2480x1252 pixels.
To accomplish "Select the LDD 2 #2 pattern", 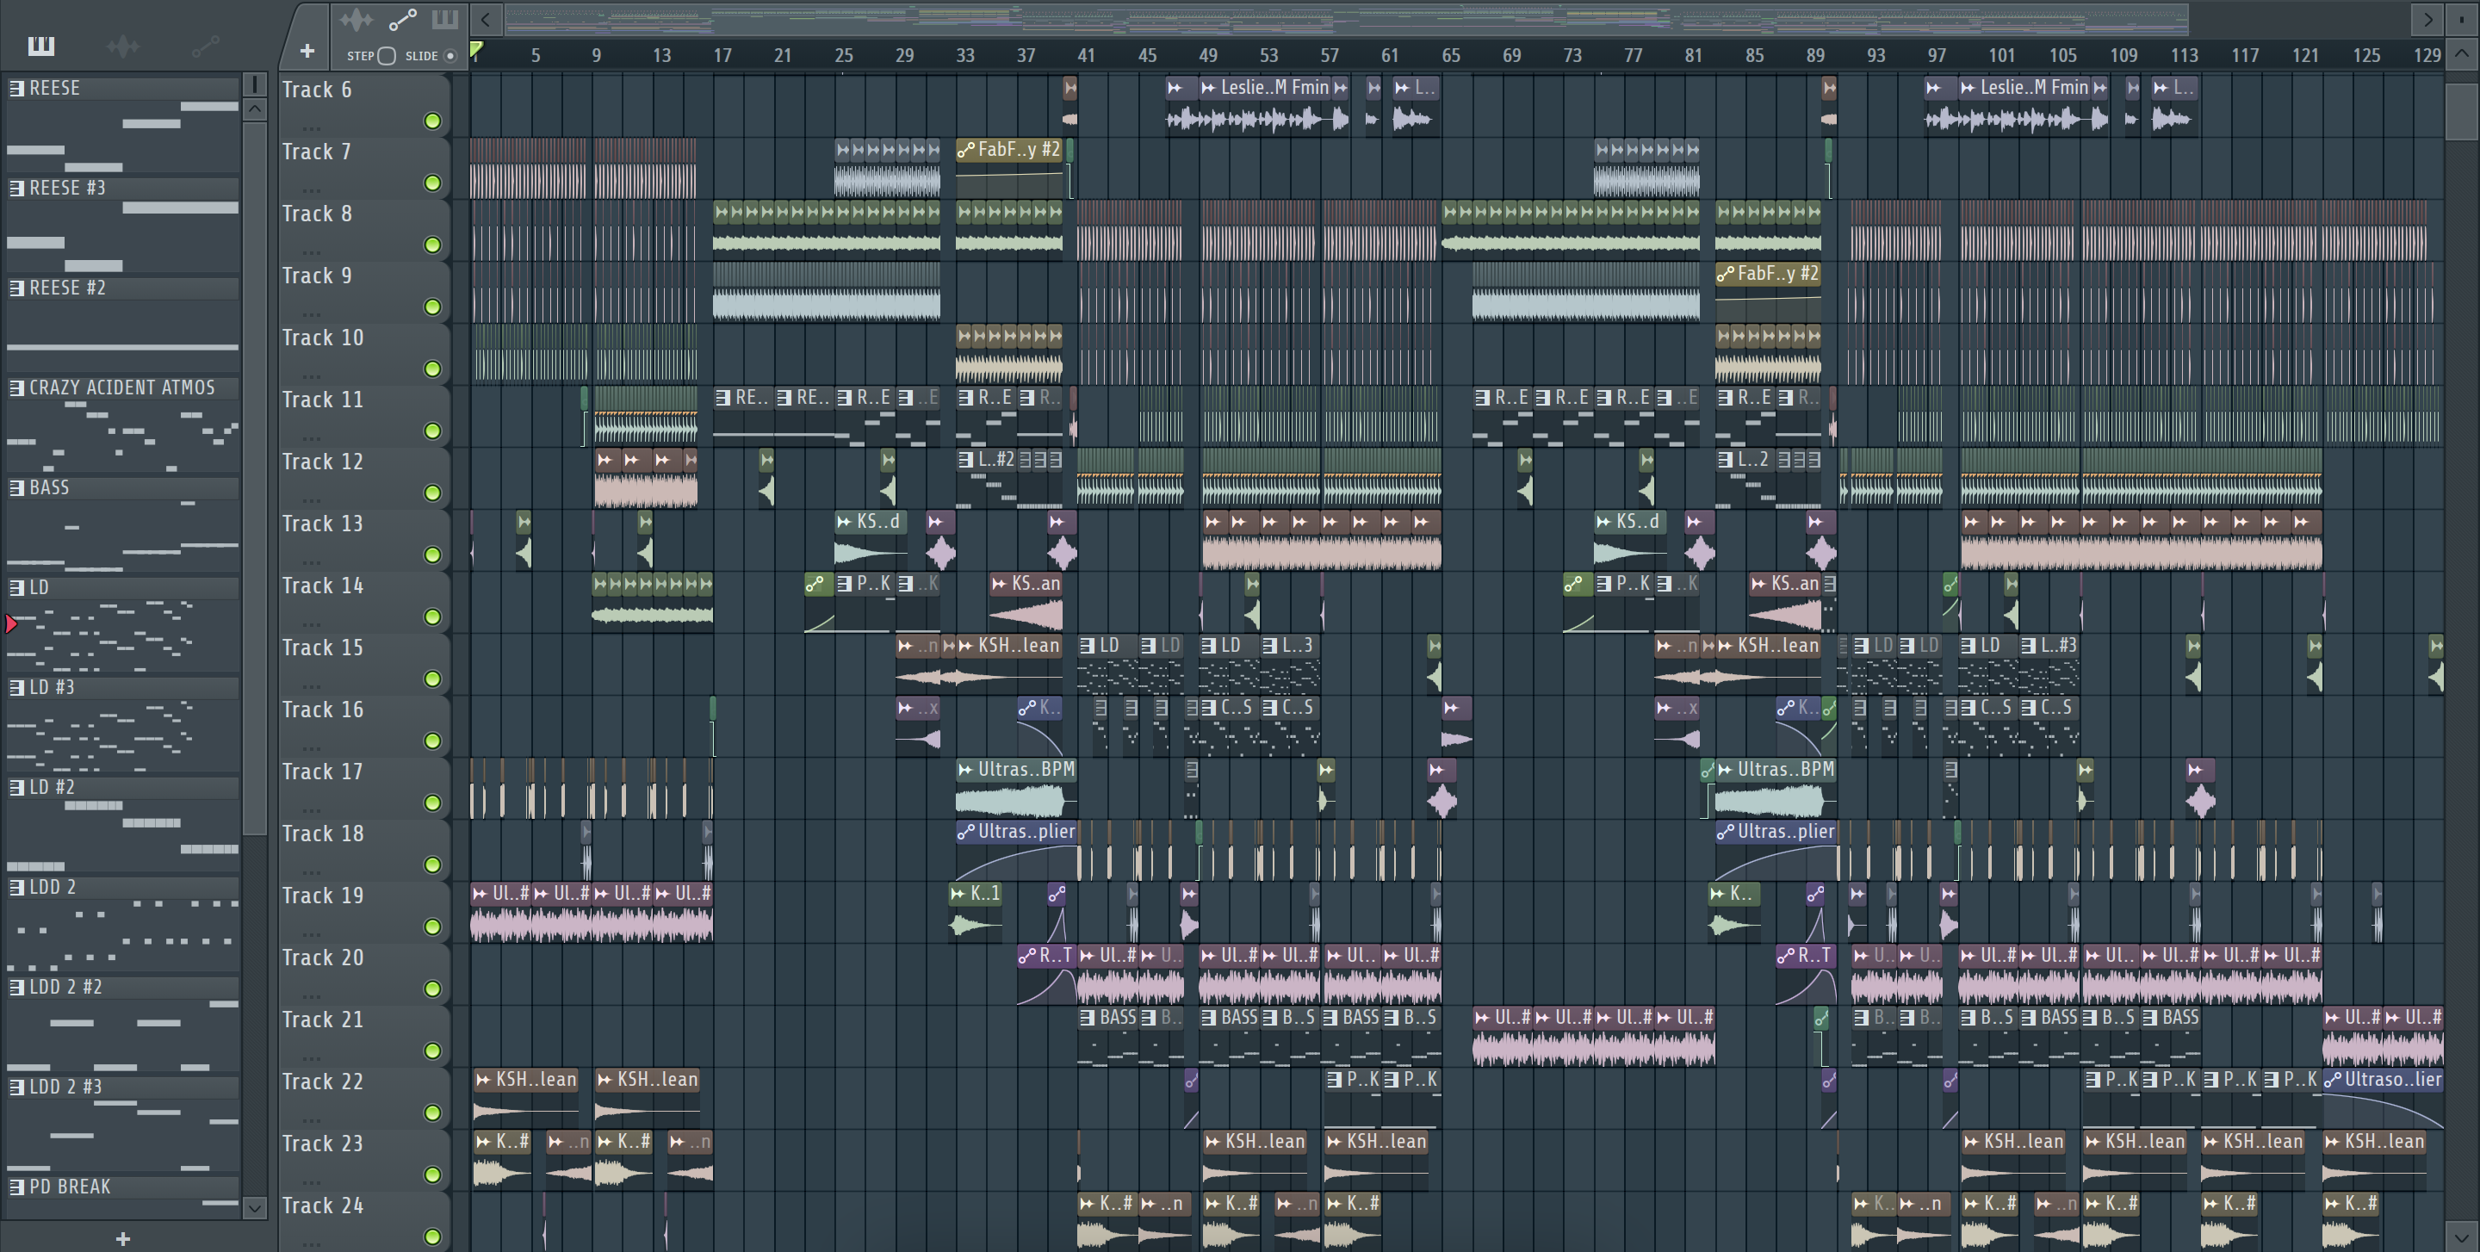I will point(122,987).
